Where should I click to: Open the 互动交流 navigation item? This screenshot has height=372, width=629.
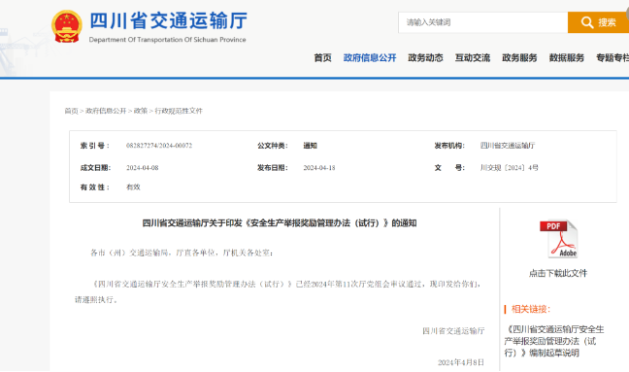pyautogui.click(x=473, y=57)
